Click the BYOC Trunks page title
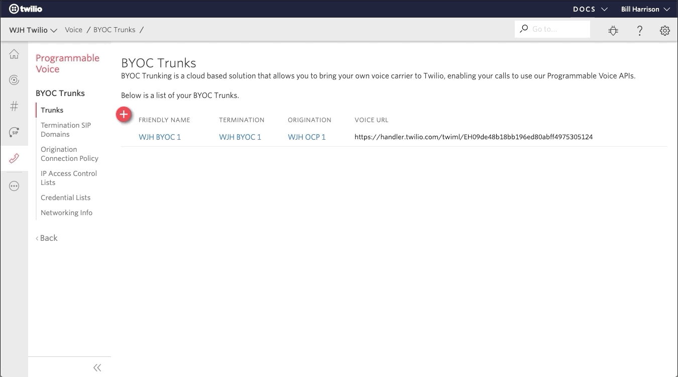The height and width of the screenshot is (377, 678). coord(159,63)
